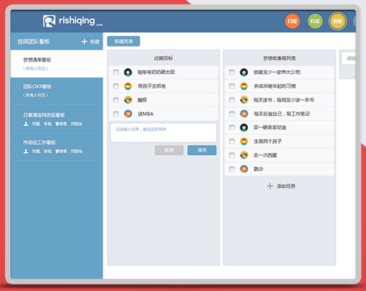Screen dimensions: 366x291
Task: Mark 养成早睡早起的习惯 as done
Action: click(x=232, y=86)
